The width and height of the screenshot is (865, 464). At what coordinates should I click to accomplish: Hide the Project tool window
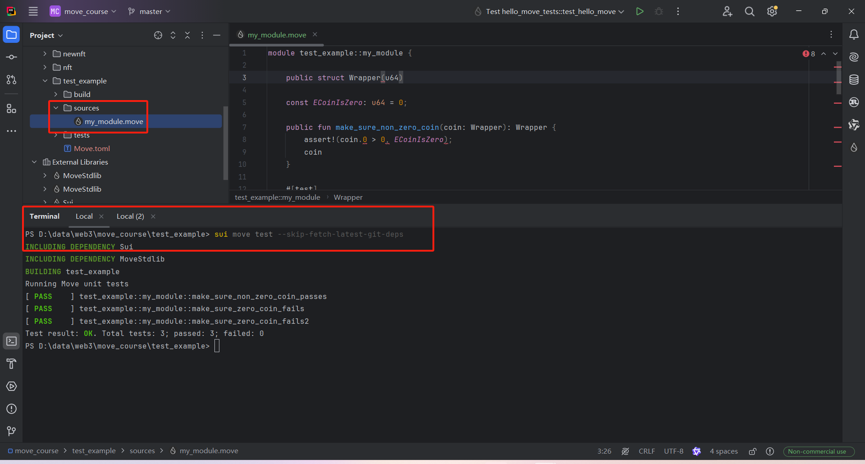217,35
